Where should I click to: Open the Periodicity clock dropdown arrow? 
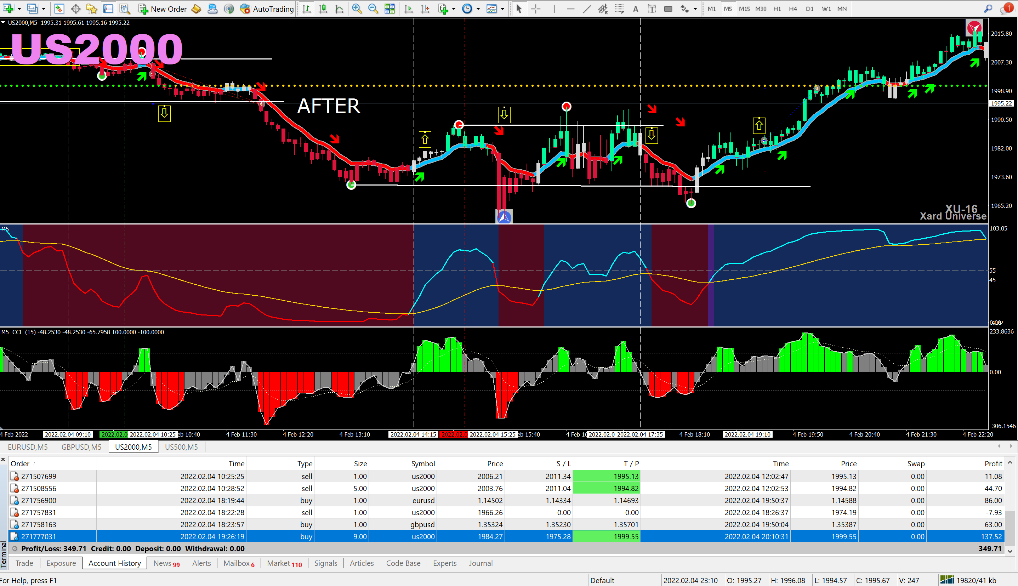point(478,9)
